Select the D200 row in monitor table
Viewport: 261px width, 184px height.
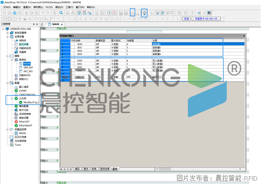point(130,44)
